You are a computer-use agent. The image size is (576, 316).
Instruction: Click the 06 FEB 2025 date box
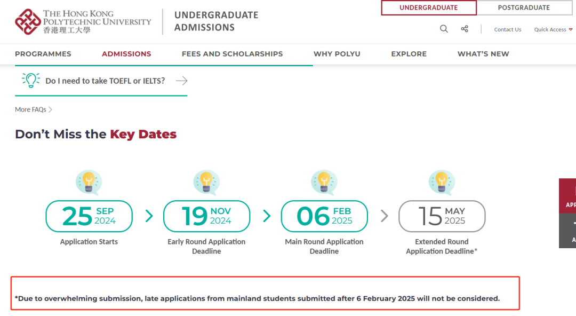pos(324,216)
